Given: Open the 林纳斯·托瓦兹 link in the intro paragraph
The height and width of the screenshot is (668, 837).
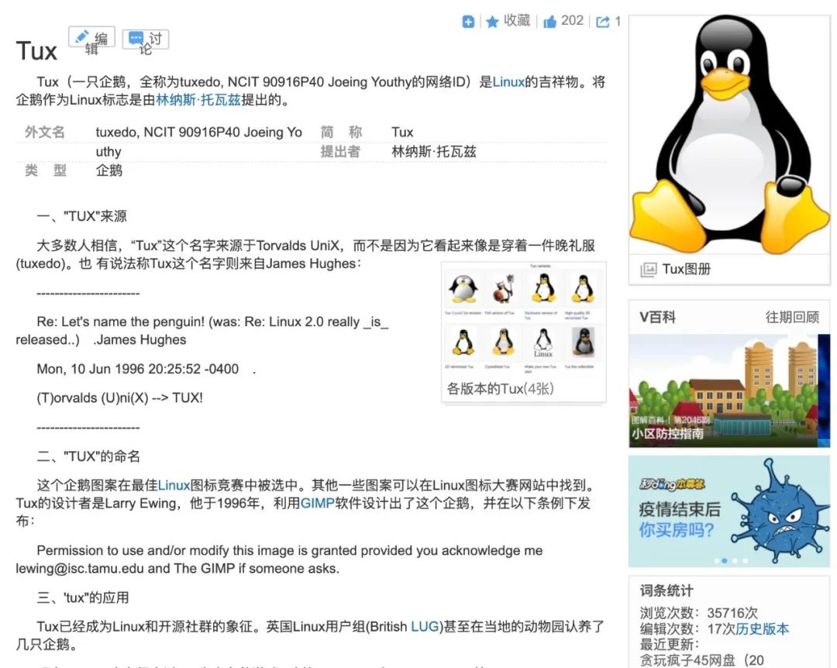Looking at the screenshot, I should 198,100.
